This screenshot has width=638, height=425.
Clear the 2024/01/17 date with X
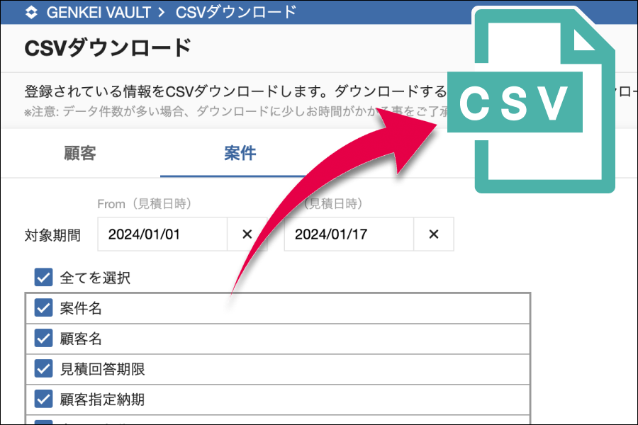(x=434, y=234)
